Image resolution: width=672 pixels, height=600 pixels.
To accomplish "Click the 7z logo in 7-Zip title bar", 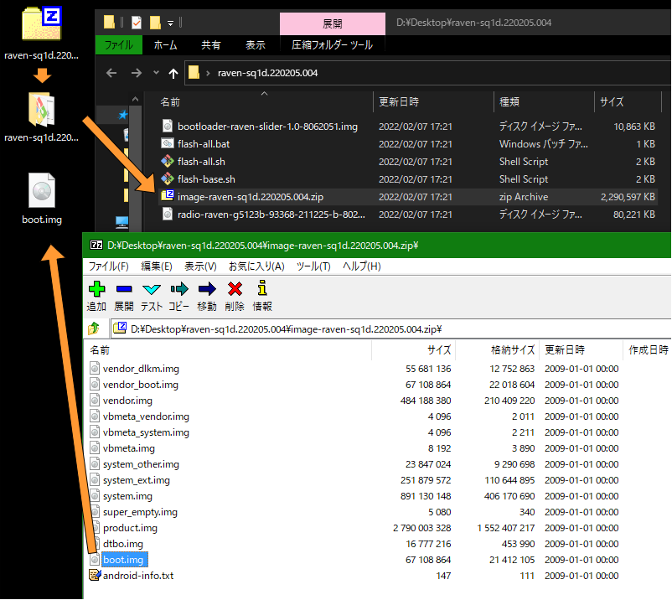I will pos(96,246).
